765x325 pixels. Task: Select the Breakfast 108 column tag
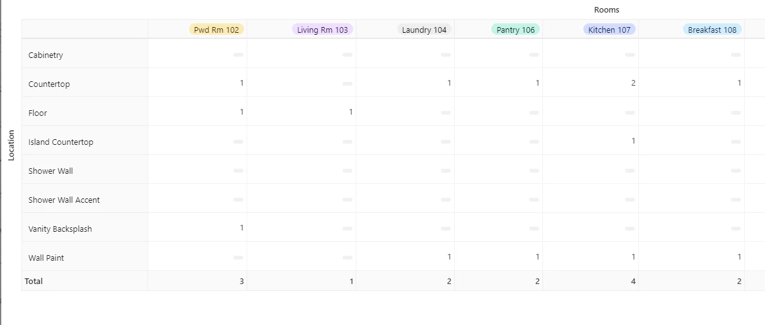click(x=712, y=30)
